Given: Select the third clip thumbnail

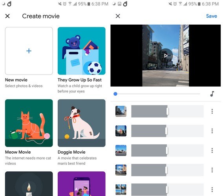Looking at the screenshot, I should (121, 151).
